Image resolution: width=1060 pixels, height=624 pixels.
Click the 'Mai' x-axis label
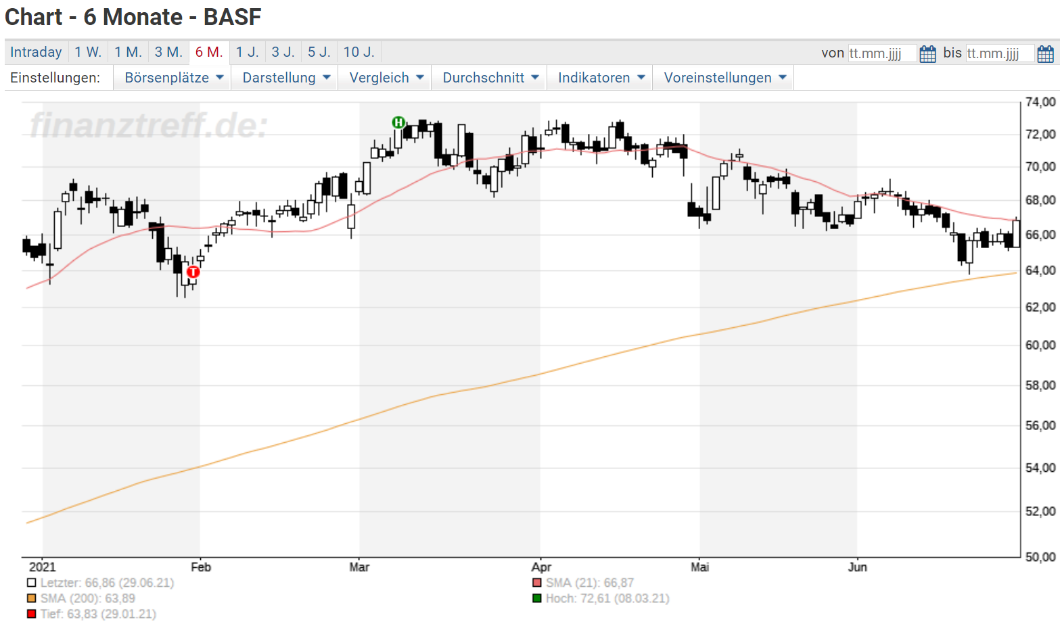[x=700, y=567]
